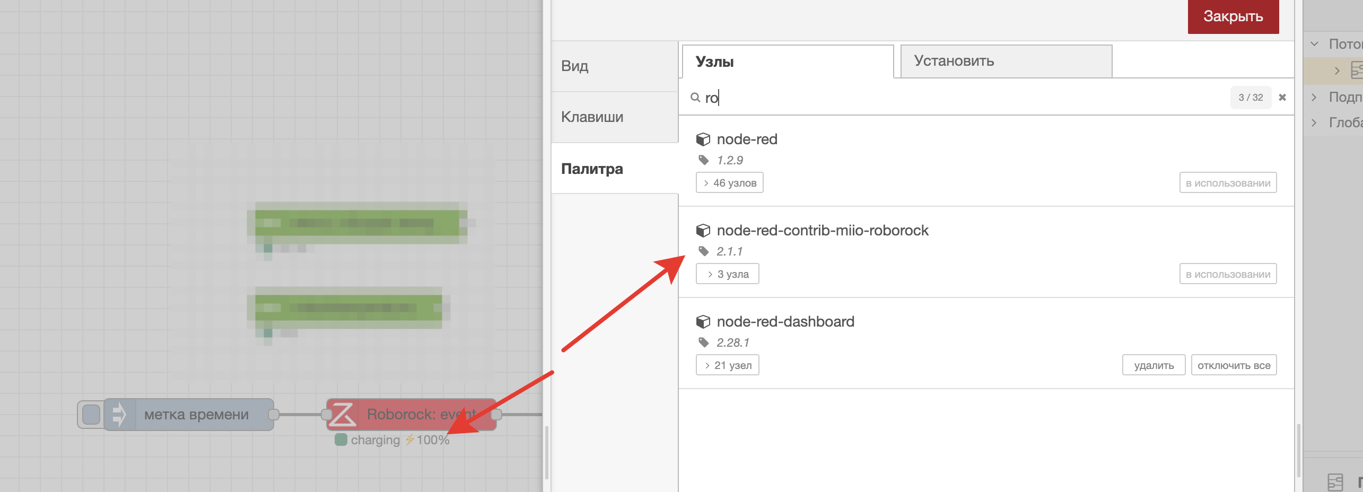Click the panel-layout icon at sidebar bottom

[x=1335, y=481]
